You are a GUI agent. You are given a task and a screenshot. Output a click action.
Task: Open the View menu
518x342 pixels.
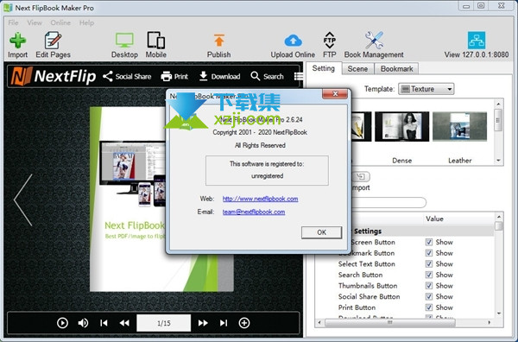(35, 22)
